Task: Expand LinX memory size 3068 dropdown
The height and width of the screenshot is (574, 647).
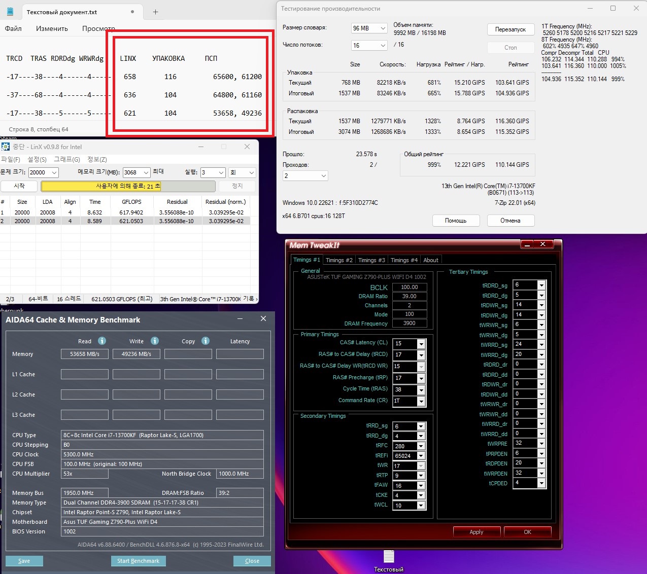Action: coord(146,172)
